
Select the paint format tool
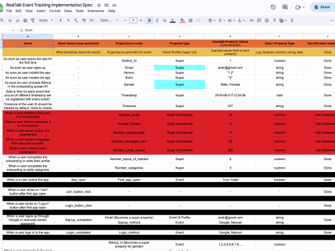(x=33, y=21)
